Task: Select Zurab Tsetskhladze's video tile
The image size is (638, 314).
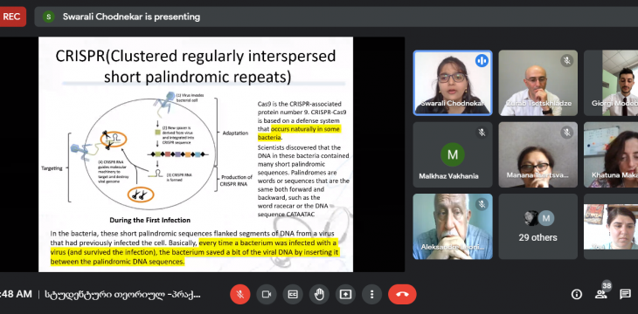Action: click(x=537, y=83)
